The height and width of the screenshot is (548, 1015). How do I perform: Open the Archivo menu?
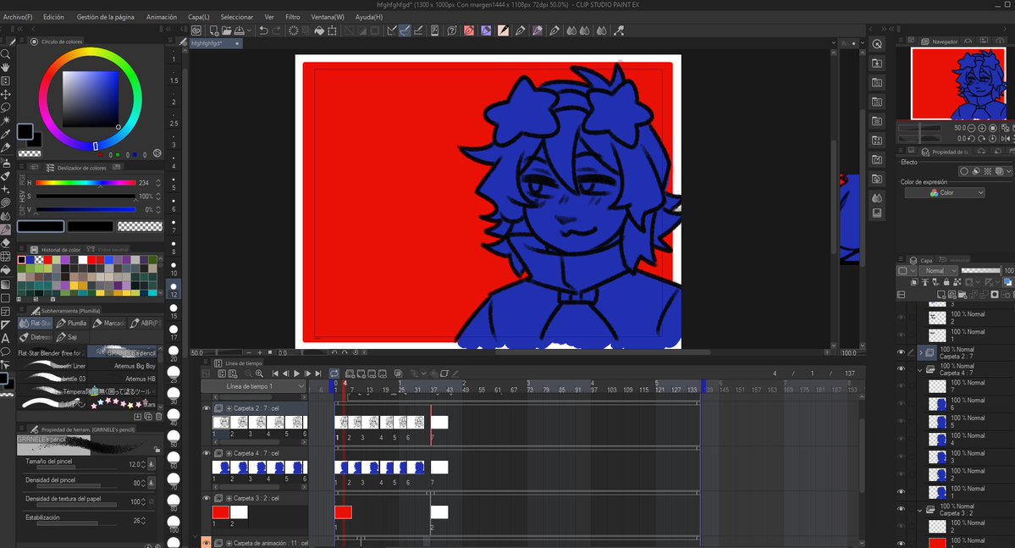pos(18,17)
